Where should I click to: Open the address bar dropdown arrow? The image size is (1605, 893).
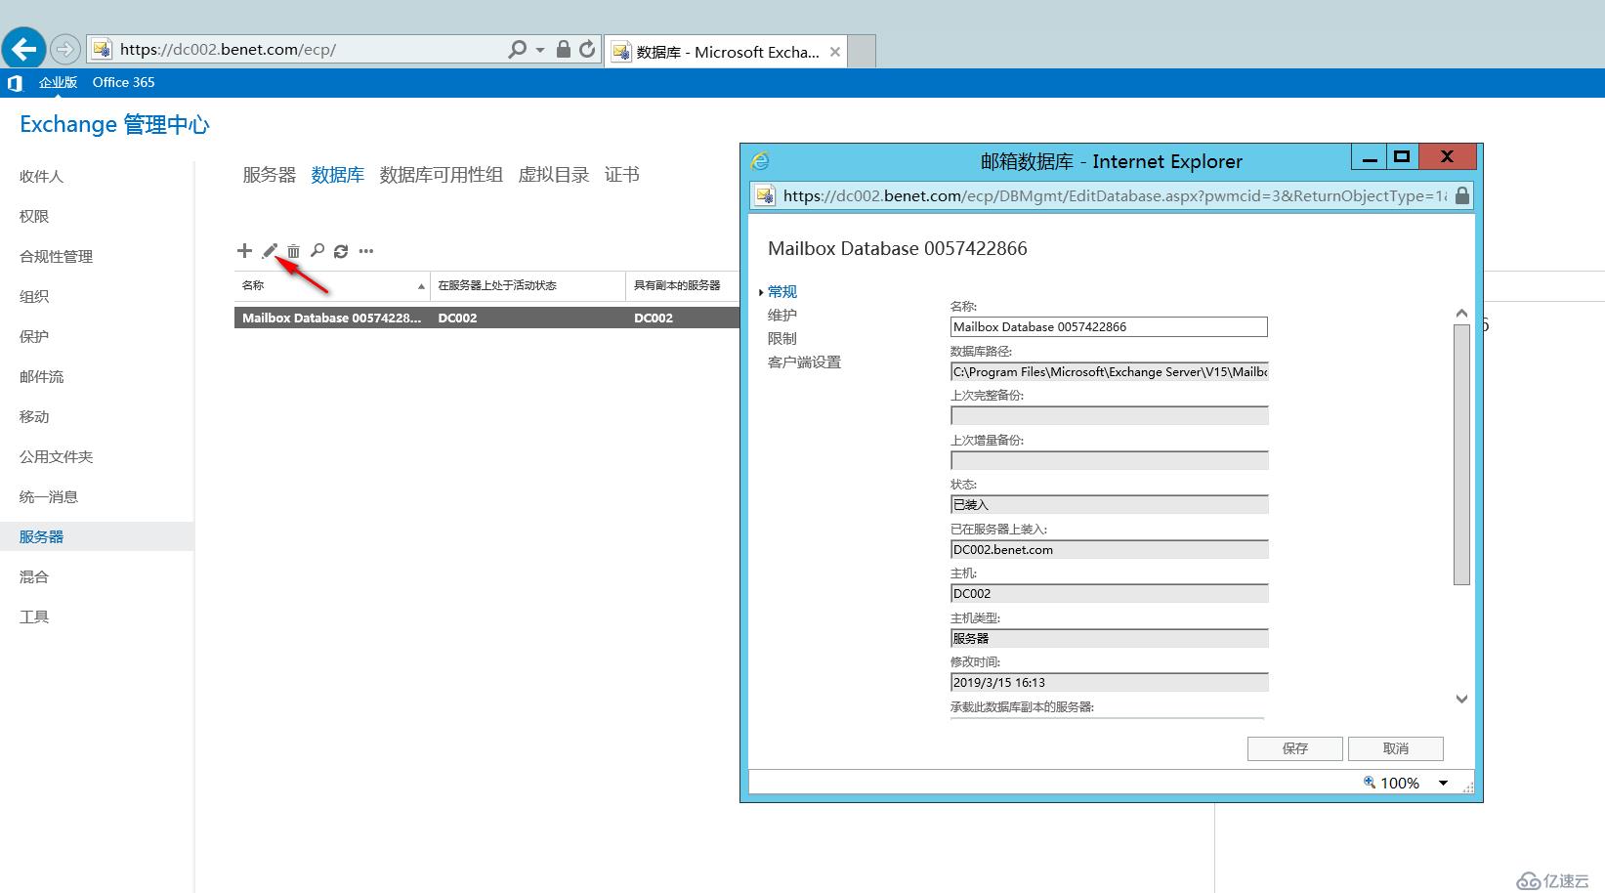pyautogui.click(x=540, y=49)
